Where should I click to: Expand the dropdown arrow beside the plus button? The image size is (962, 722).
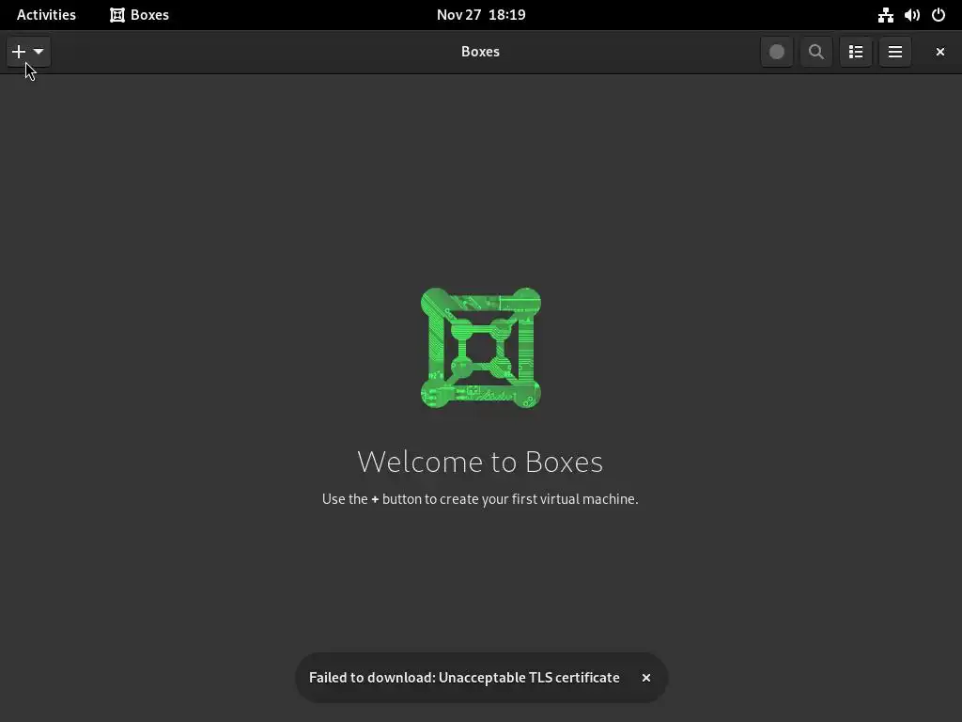(39, 52)
